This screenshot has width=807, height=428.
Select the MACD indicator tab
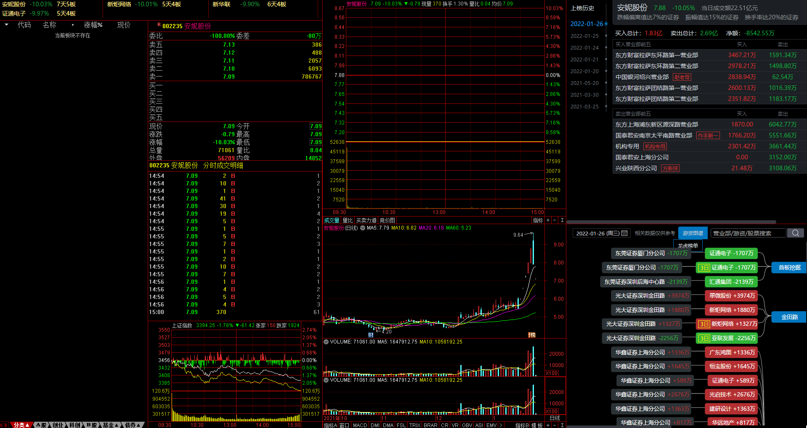pos(360,425)
